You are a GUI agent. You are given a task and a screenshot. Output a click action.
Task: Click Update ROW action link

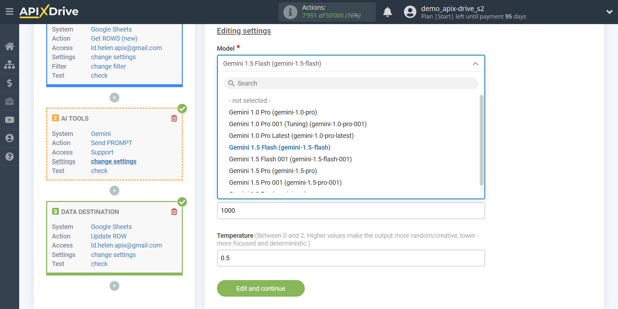109,236
